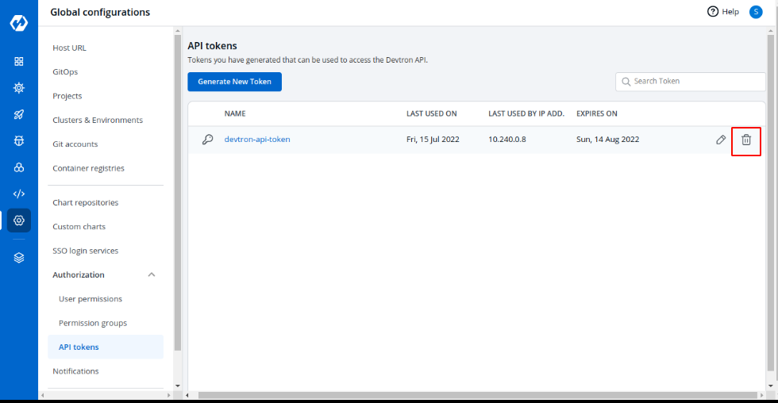
Task: Delete the devtron-api-token with trash icon
Action: tap(746, 140)
